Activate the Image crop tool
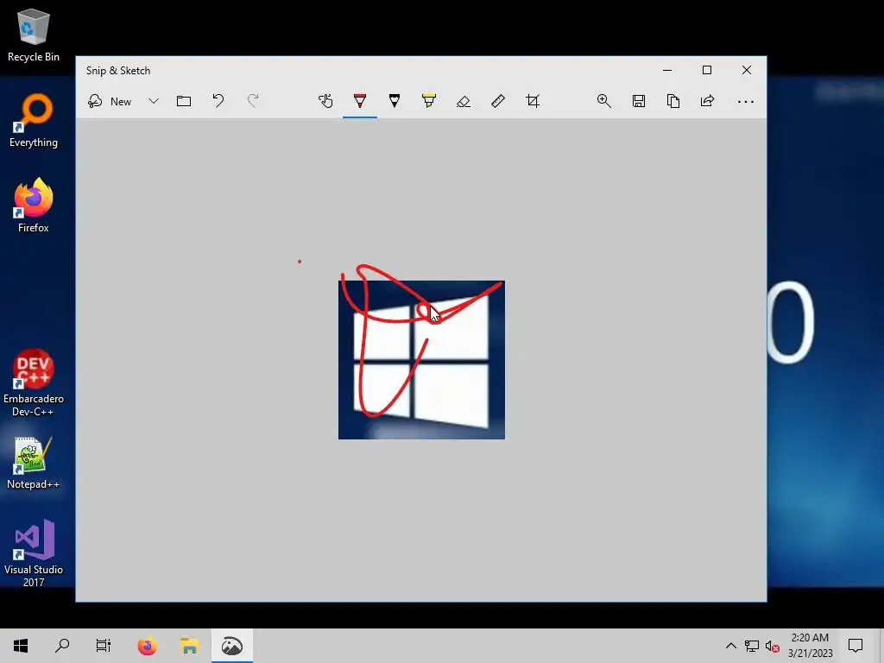Image resolution: width=884 pixels, height=663 pixels. [x=533, y=102]
